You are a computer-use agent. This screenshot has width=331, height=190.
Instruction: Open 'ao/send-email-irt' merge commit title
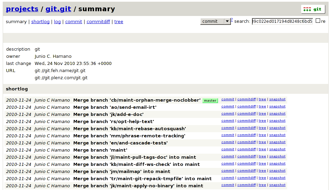pos(115,107)
